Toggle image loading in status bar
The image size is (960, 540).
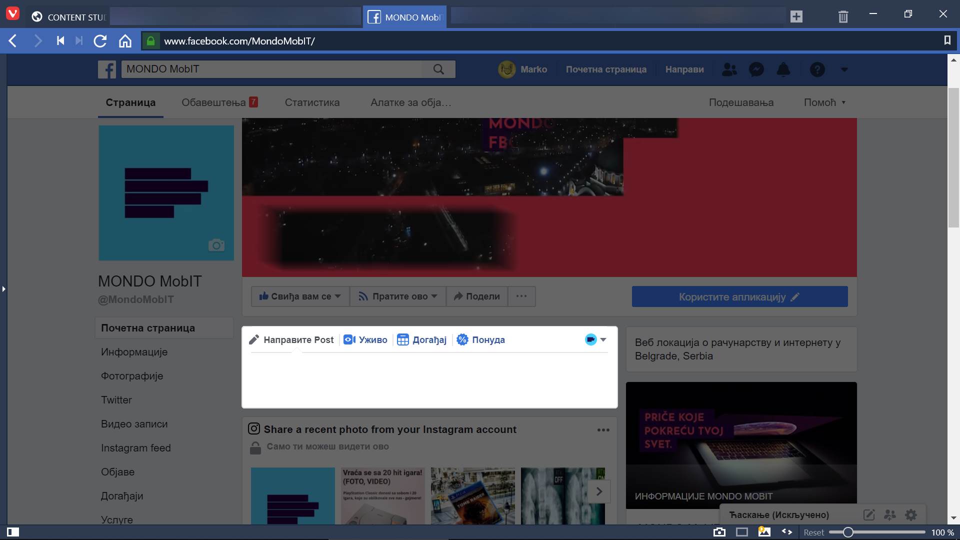click(x=764, y=532)
